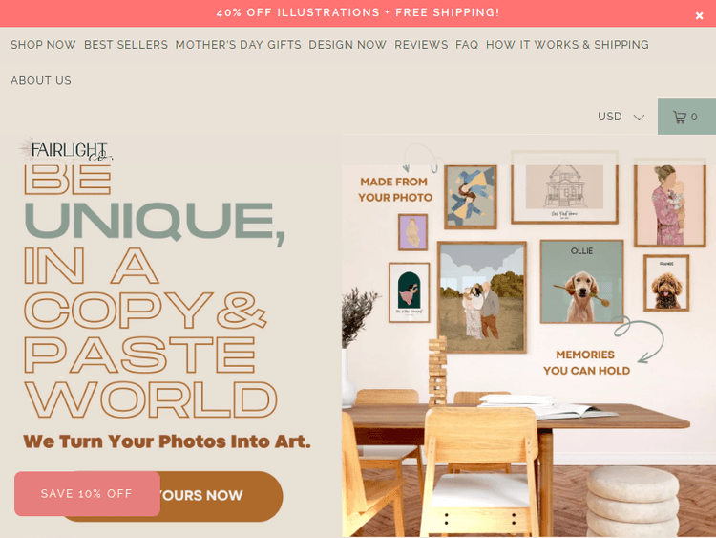Select the mother holding baby portrait
Image resolution: width=716 pixels, height=538 pixels.
pyautogui.click(x=670, y=203)
